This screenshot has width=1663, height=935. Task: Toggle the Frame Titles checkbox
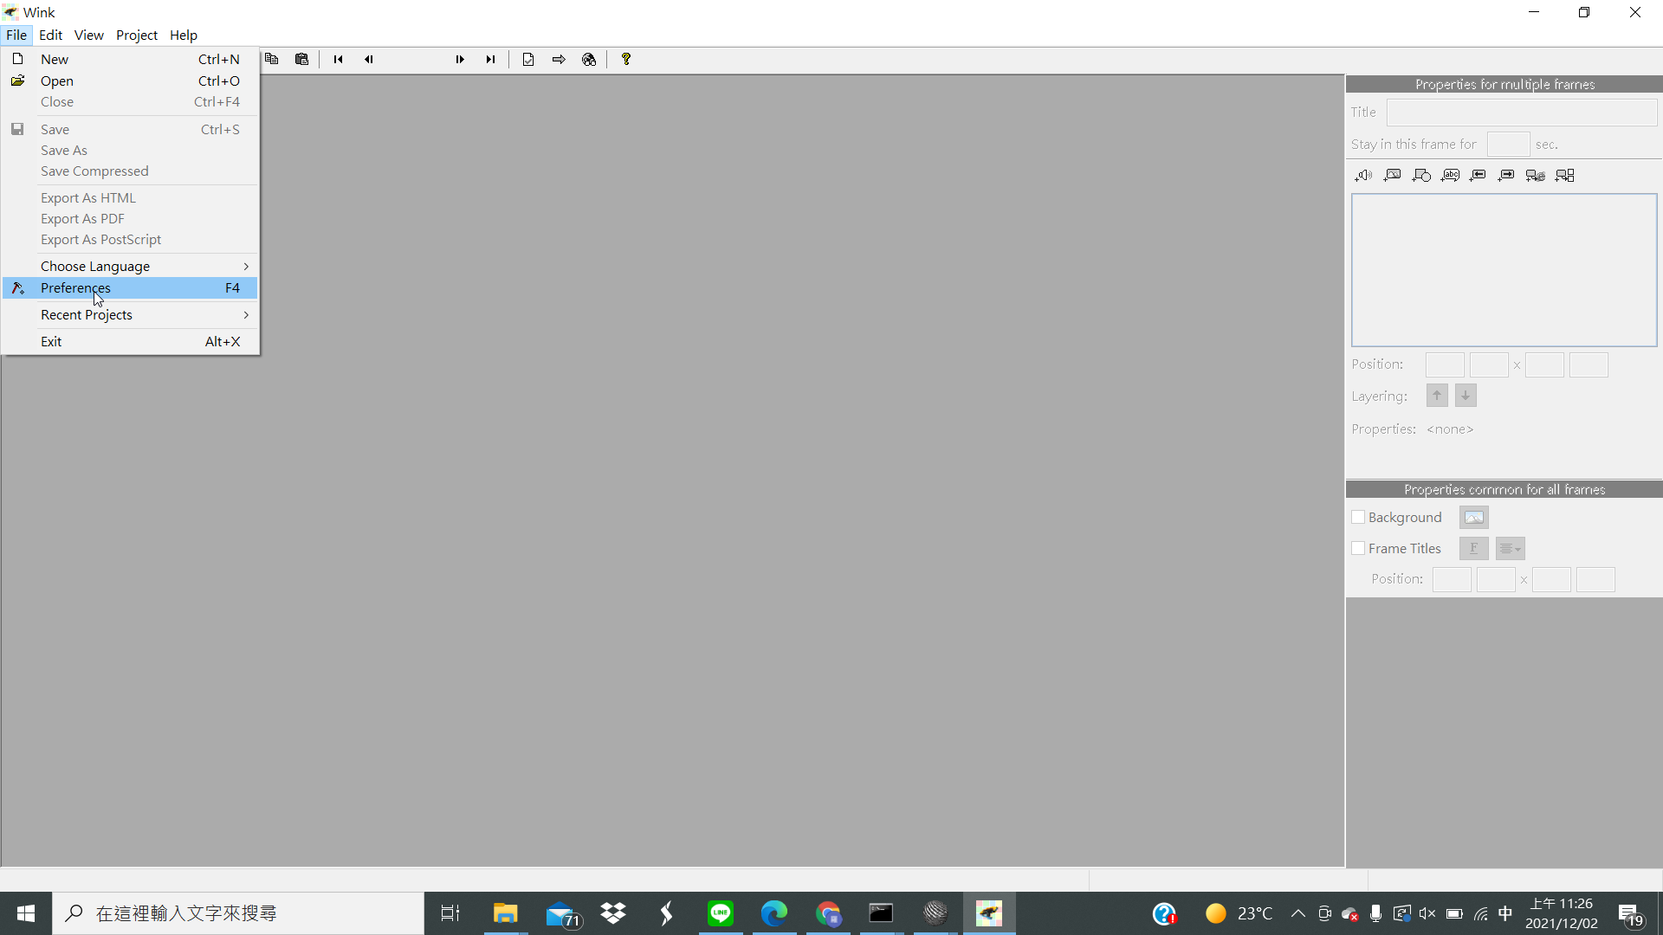[1358, 548]
